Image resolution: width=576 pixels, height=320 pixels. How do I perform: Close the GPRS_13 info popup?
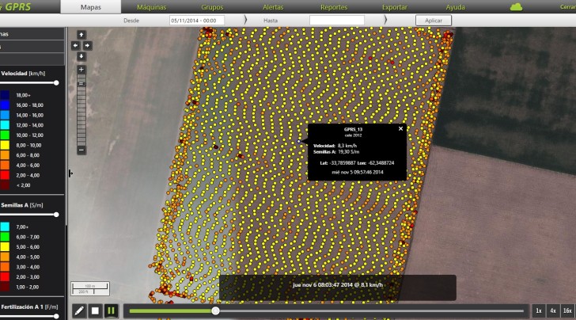click(x=400, y=128)
